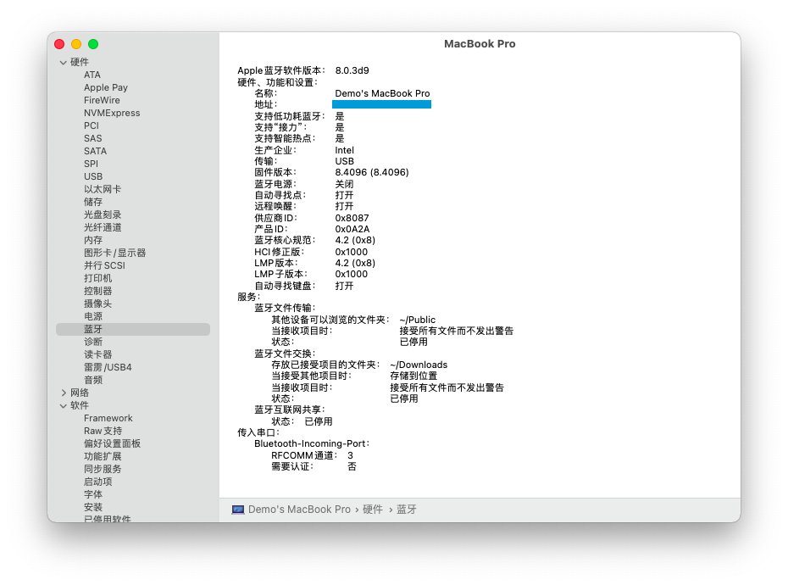
Task: Click the 蓝牙互联网共享 heading
Action: [290, 410]
